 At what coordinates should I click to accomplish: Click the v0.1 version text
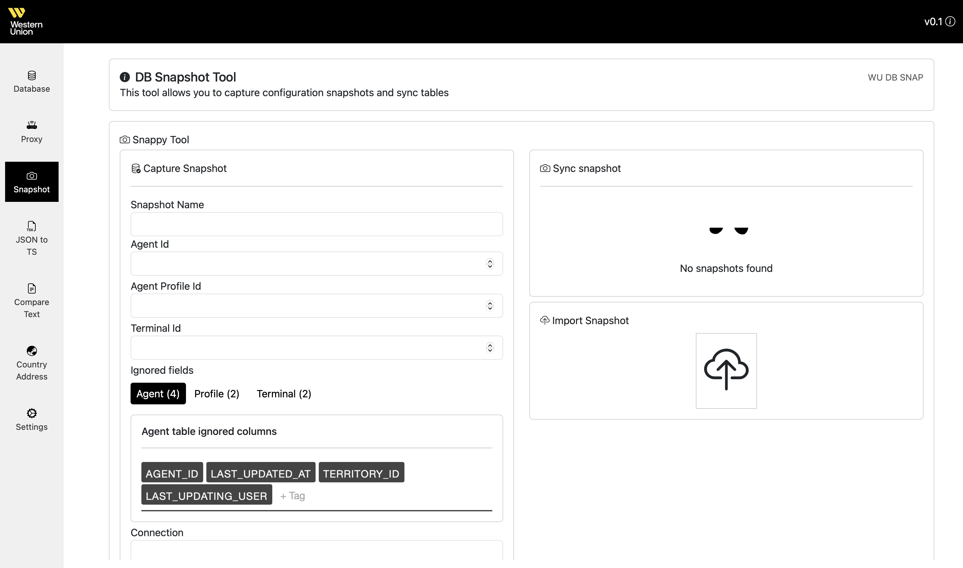pyautogui.click(x=933, y=21)
